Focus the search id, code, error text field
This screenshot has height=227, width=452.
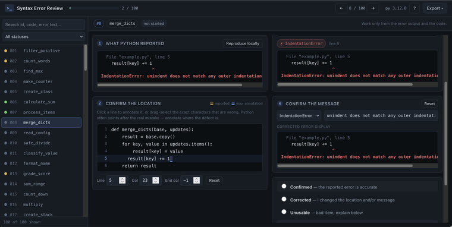coord(44,24)
